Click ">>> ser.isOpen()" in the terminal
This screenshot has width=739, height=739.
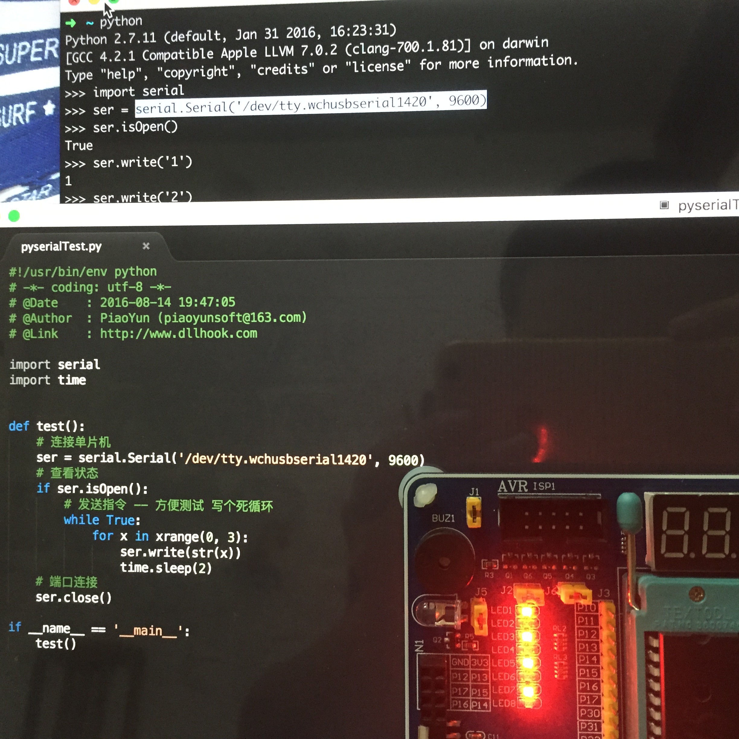pyautogui.click(x=121, y=127)
